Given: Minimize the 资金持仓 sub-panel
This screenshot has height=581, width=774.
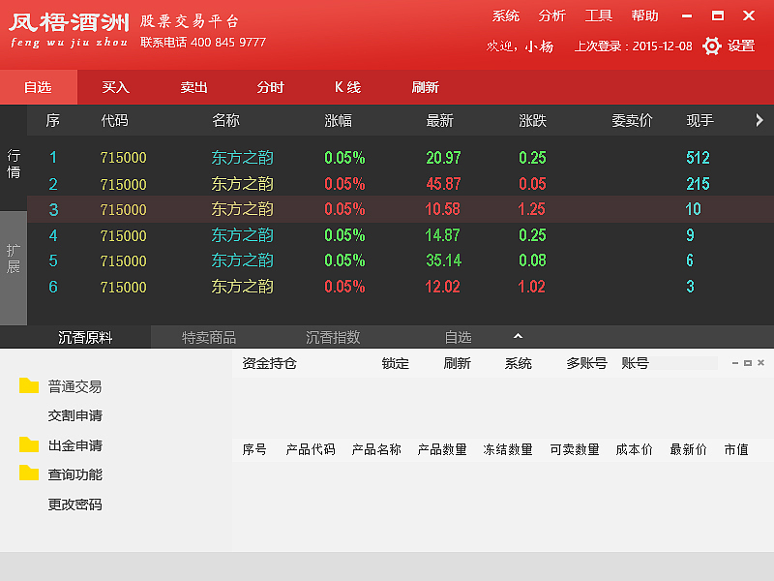Looking at the screenshot, I should point(735,363).
